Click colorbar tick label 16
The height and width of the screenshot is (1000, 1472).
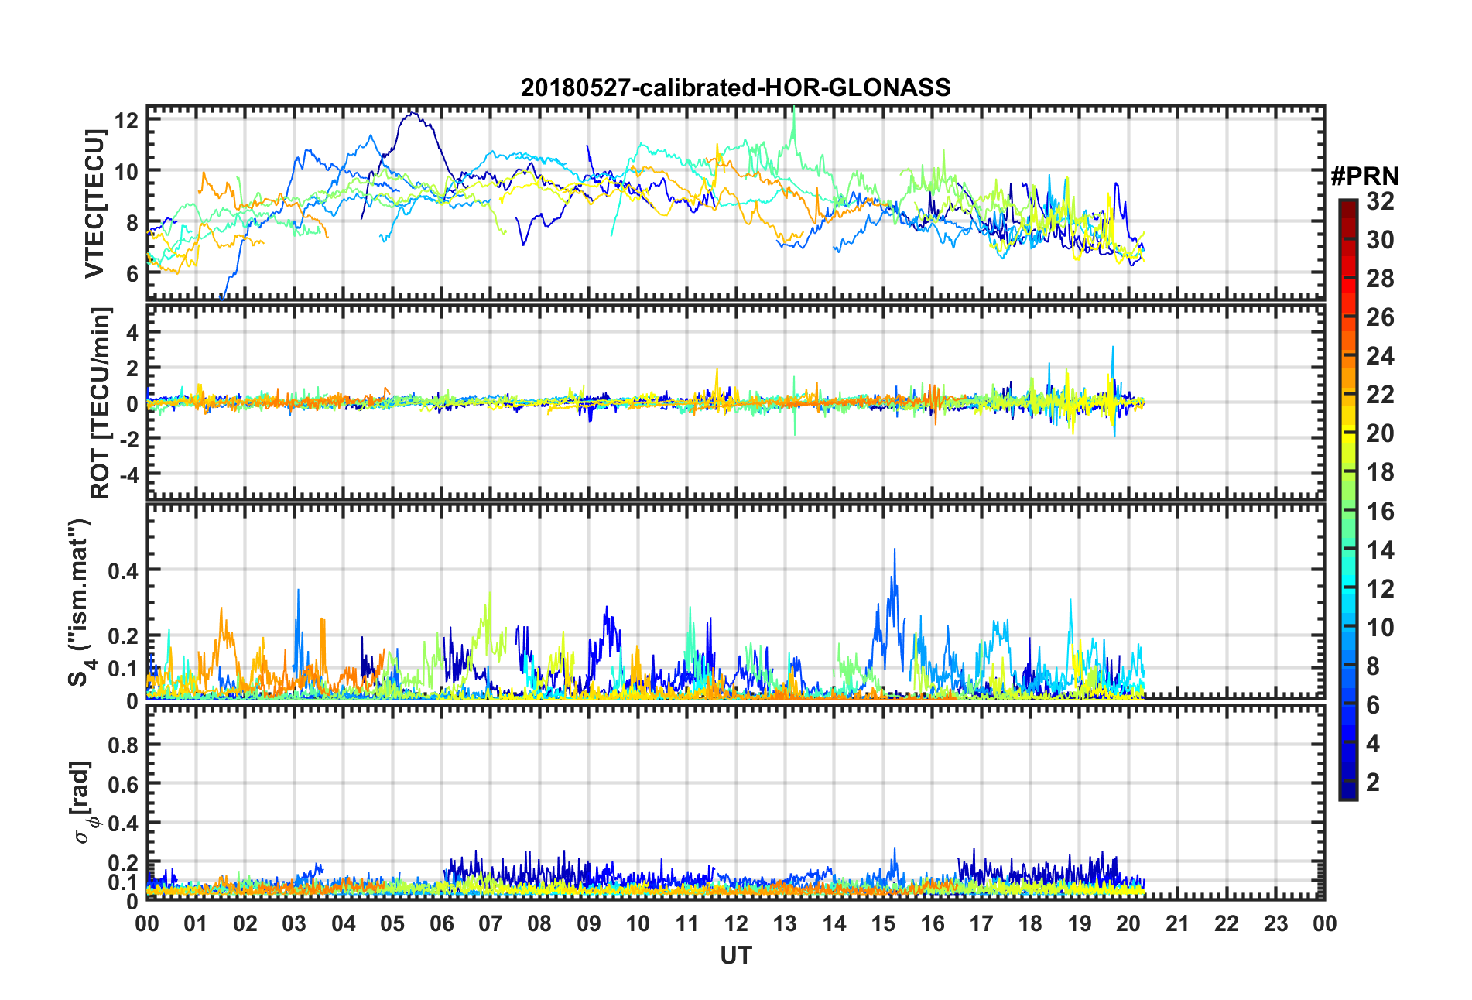click(1380, 511)
